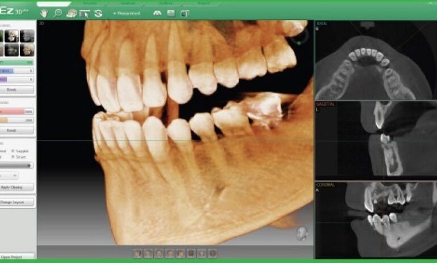This screenshot has height=263, width=437.
Task: Click the Change Layout button
Action: coord(18,202)
